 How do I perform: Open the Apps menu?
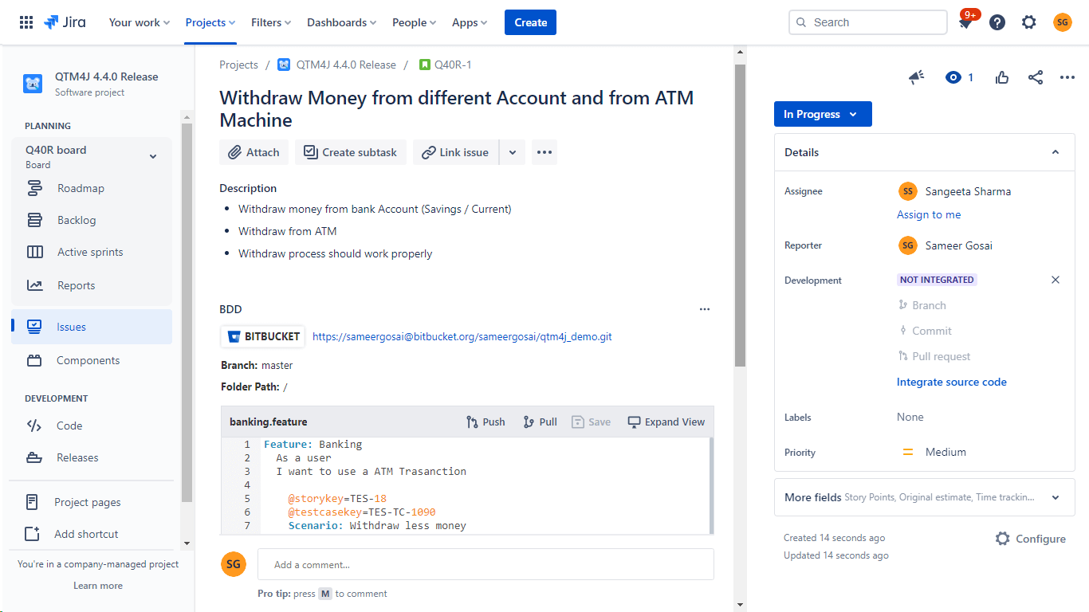coord(470,22)
